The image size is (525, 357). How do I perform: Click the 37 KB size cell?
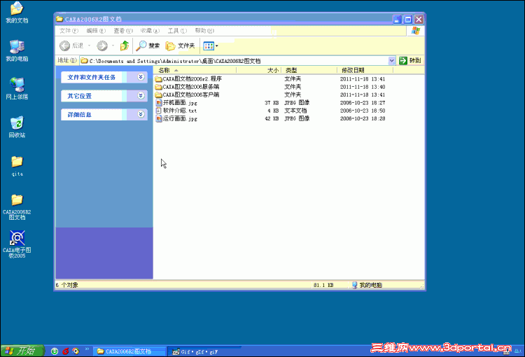coord(272,103)
